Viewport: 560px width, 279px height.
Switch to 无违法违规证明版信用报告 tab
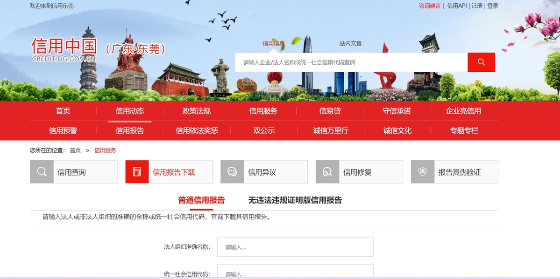tap(295, 200)
